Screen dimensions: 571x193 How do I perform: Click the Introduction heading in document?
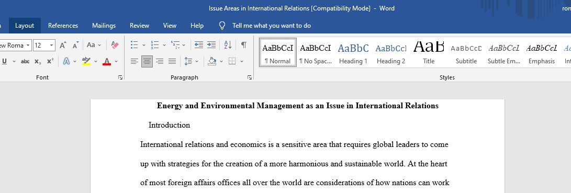click(170, 126)
